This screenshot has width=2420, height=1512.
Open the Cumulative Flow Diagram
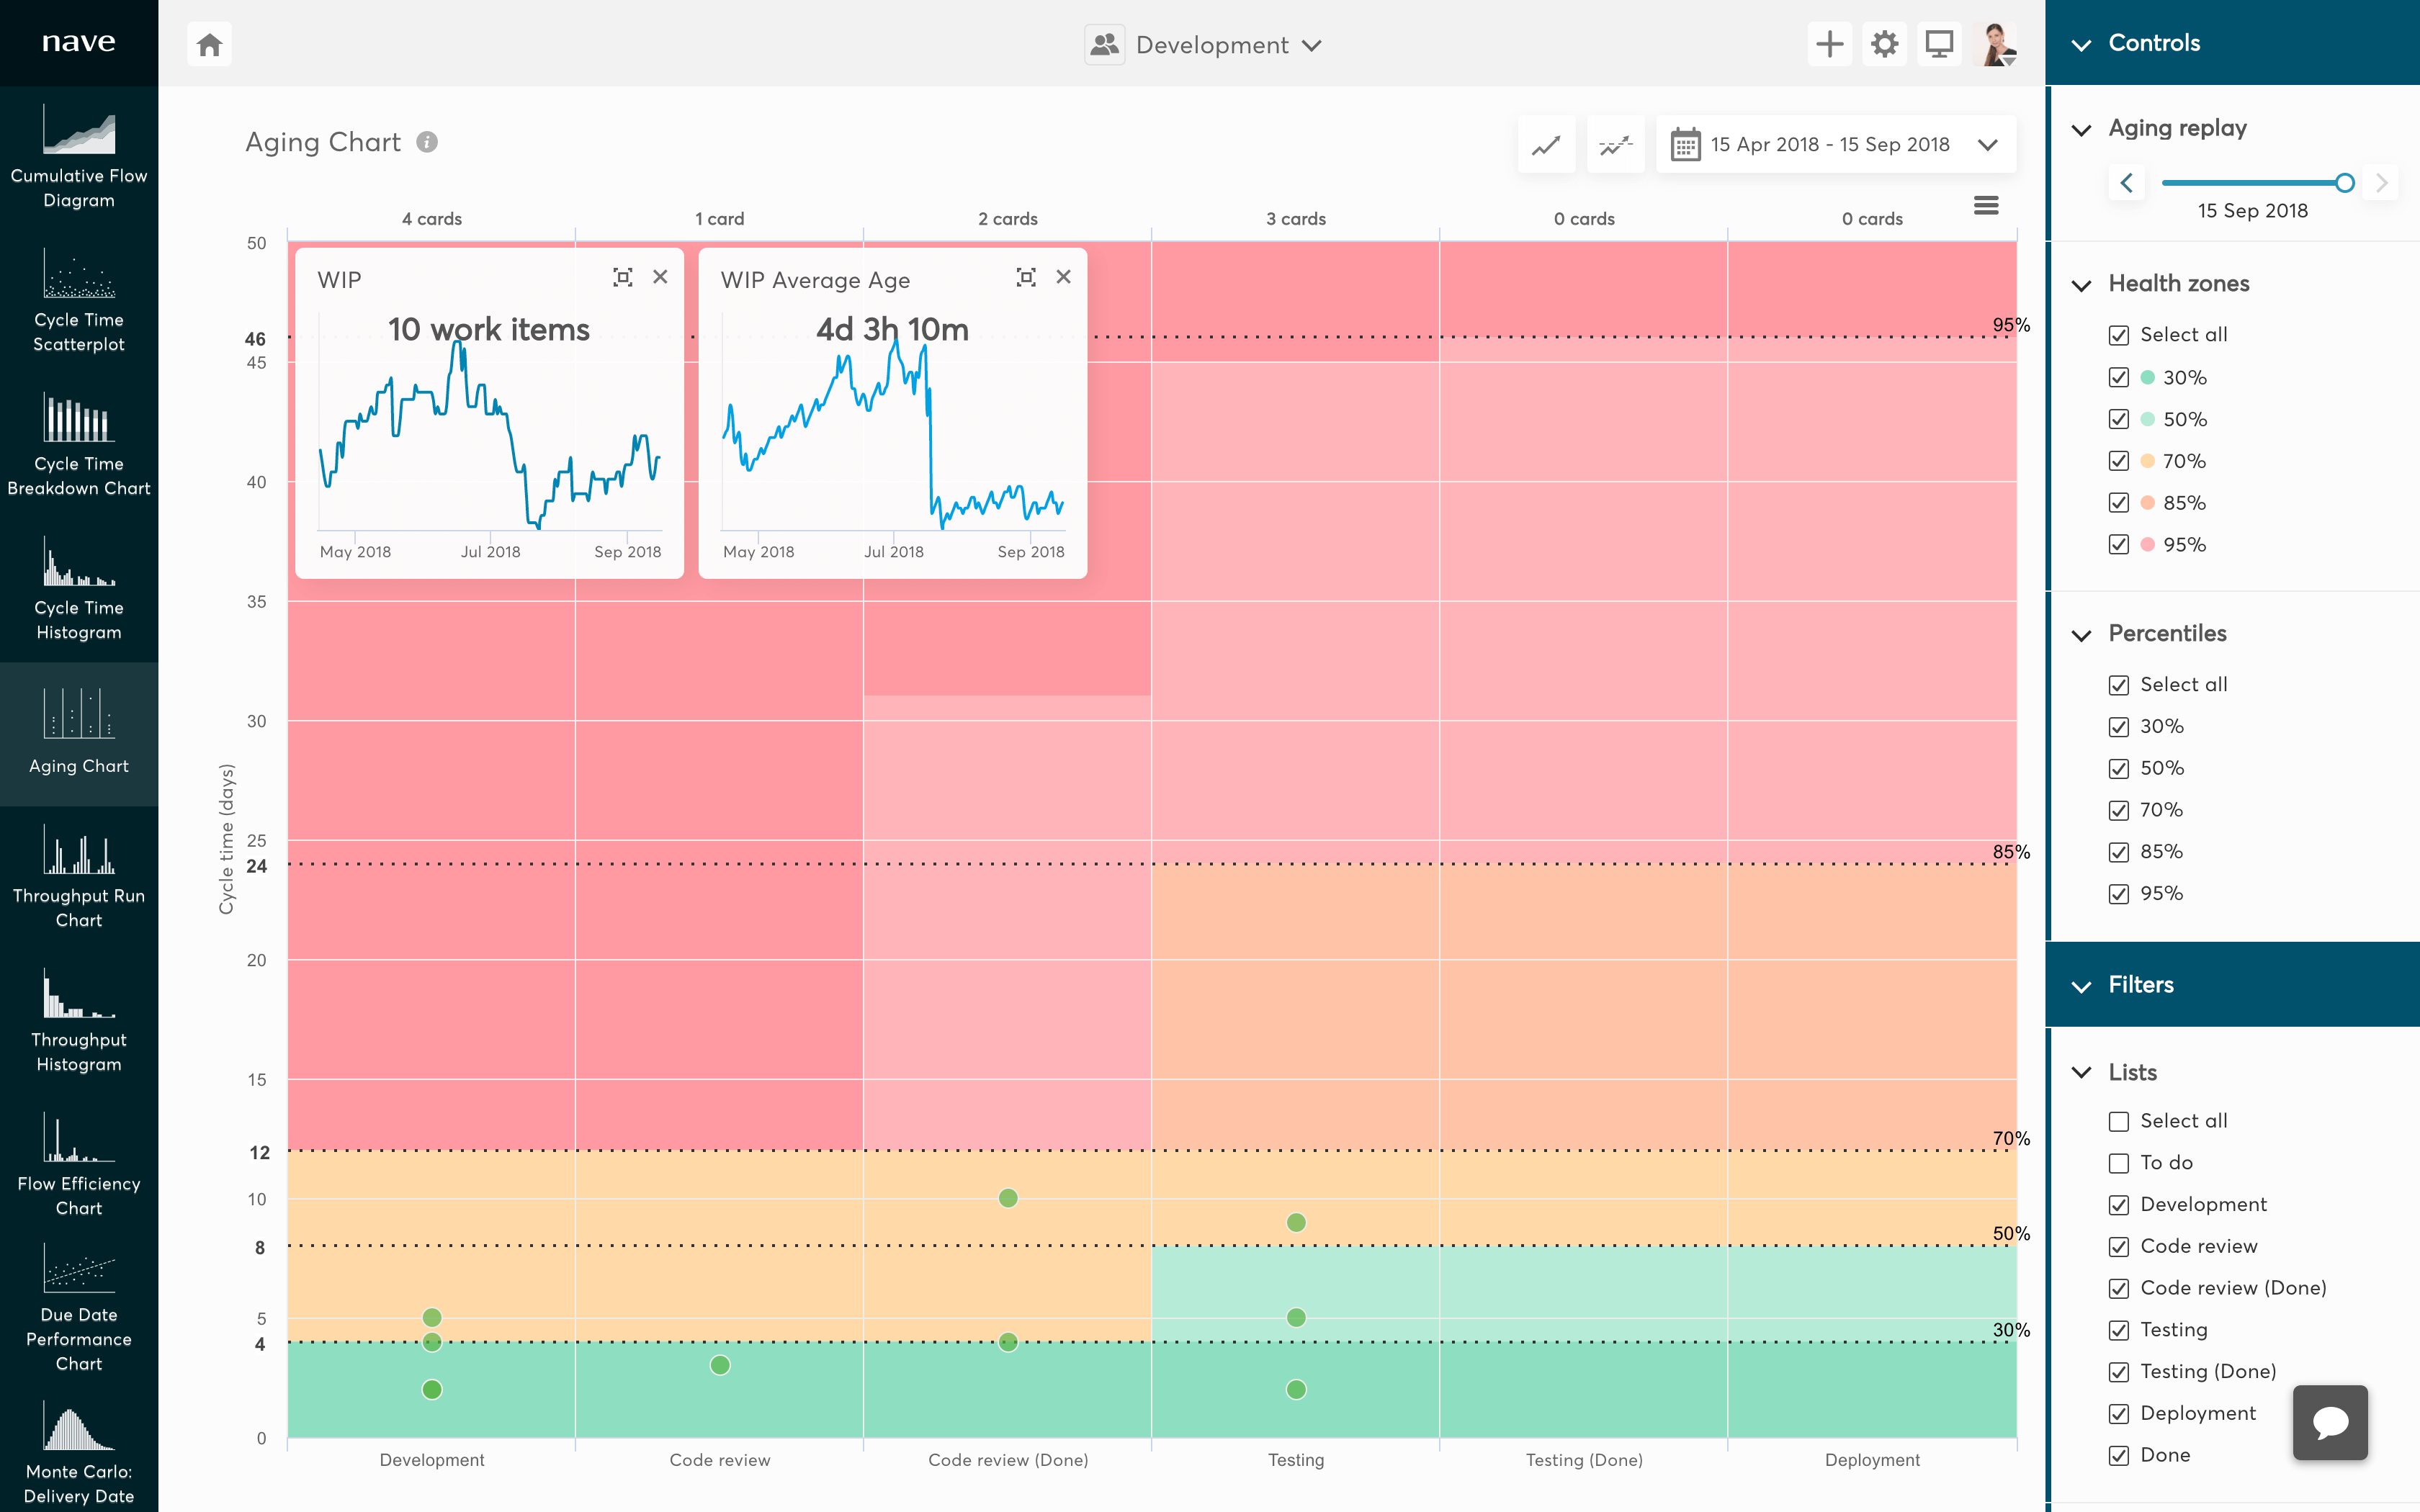point(78,160)
